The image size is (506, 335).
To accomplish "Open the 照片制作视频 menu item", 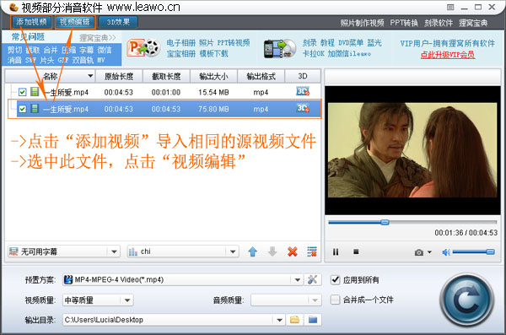I will tap(362, 23).
